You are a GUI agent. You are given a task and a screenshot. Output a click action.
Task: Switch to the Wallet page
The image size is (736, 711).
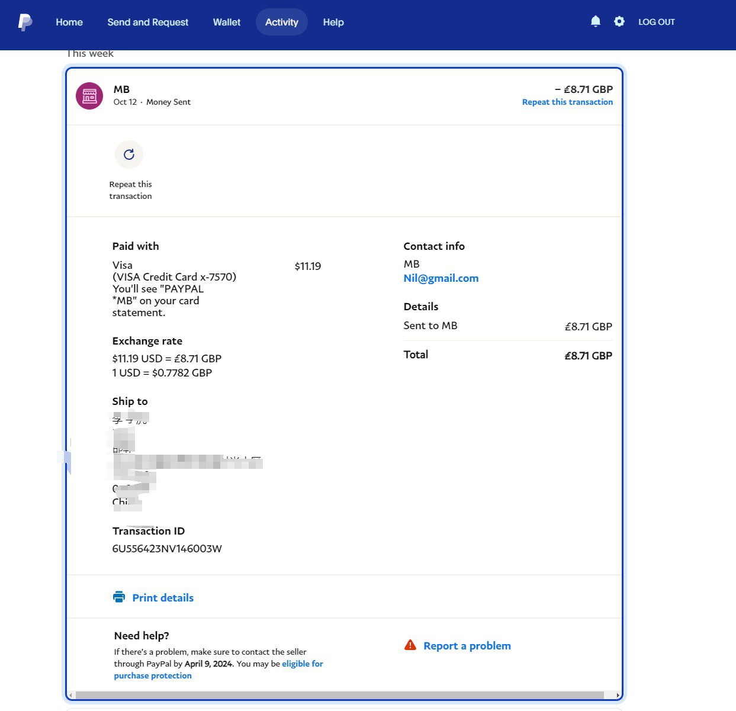coord(227,22)
